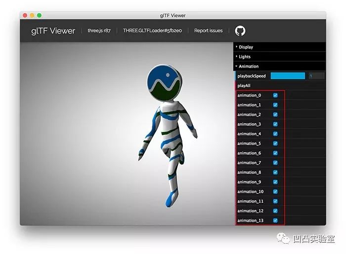
Task: Expand the Lights folder
Action: tap(280, 57)
